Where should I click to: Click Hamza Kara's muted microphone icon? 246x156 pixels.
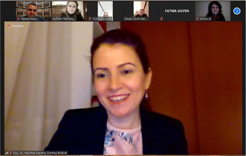click(18, 19)
